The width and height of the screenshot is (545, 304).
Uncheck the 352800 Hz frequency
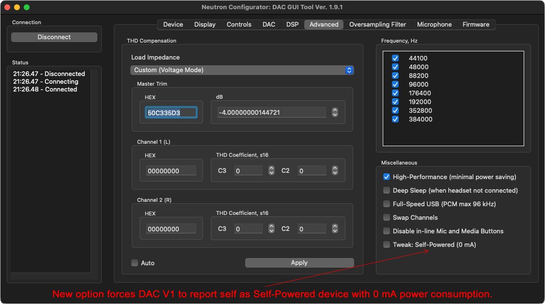(x=395, y=110)
